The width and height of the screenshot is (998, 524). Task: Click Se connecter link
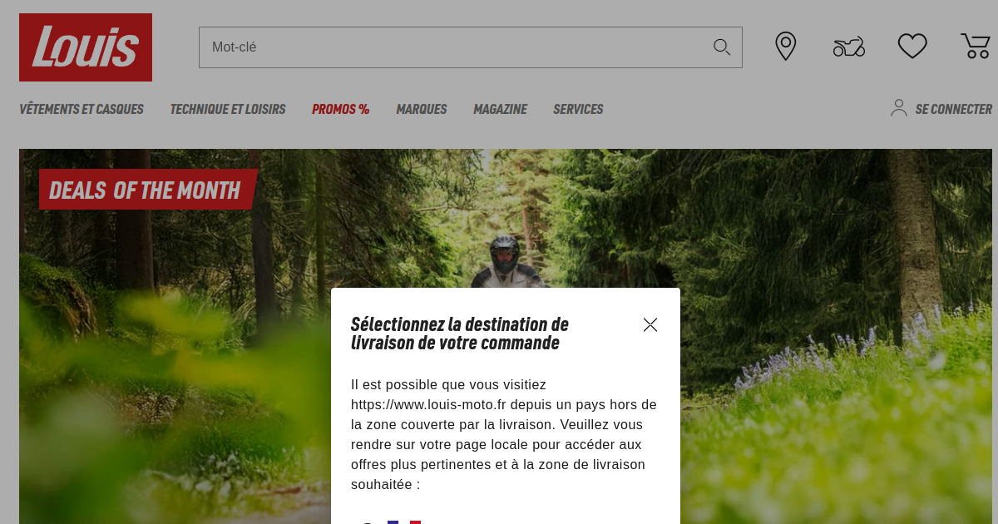(x=954, y=109)
